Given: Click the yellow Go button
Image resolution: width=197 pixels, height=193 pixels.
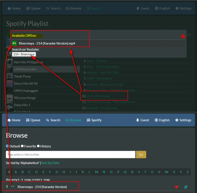Looking at the screenshot, I should pyautogui.click(x=141, y=154).
